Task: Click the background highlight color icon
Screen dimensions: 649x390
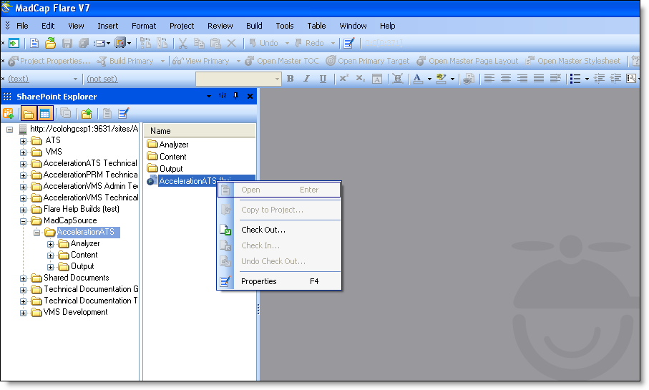Action: [x=441, y=79]
